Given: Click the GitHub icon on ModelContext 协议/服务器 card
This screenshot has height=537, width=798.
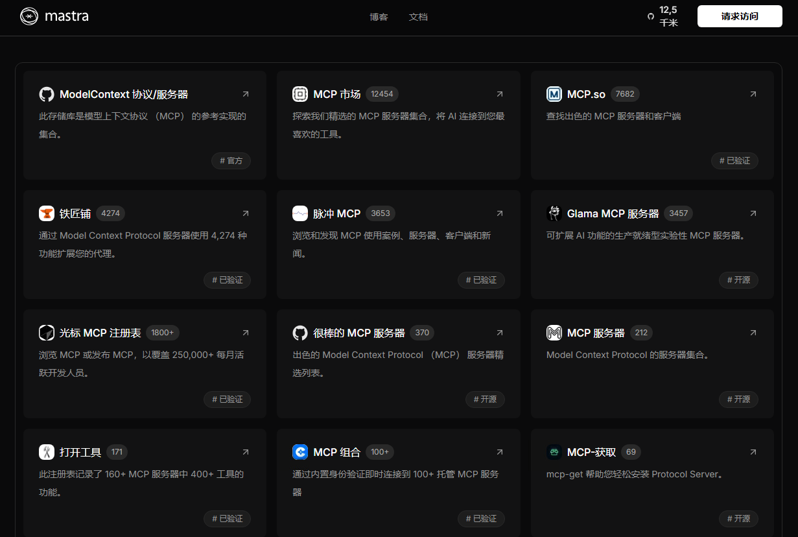Looking at the screenshot, I should [46, 94].
